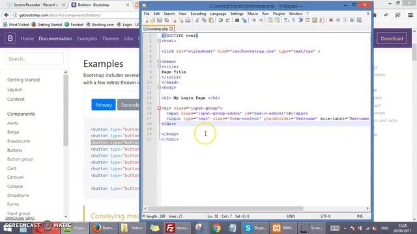Undo last edit with the green undo arrow
The width and height of the screenshot is (417, 234).
click(x=221, y=20)
